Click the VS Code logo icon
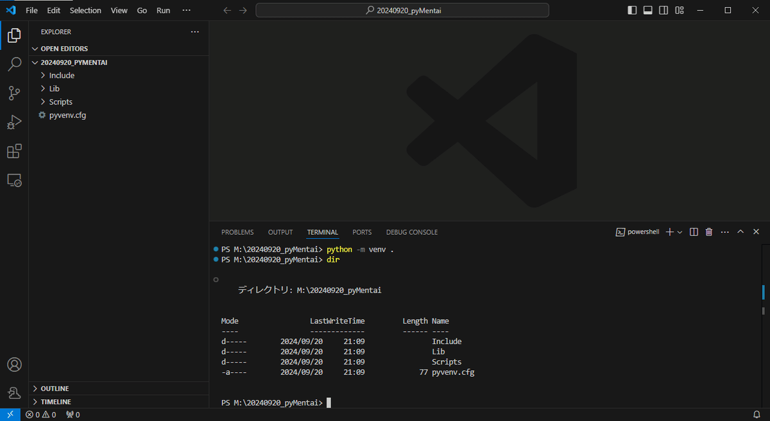Screen dimensions: 770x421 10,10
